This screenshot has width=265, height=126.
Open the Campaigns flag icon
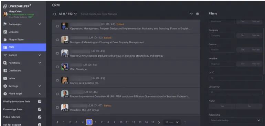click(x=5, y=24)
